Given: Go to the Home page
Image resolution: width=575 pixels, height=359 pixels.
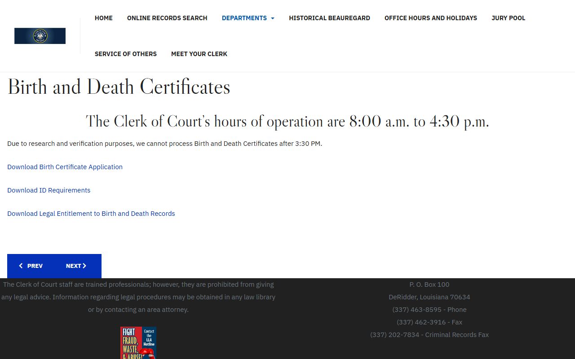Looking at the screenshot, I should pos(104,18).
